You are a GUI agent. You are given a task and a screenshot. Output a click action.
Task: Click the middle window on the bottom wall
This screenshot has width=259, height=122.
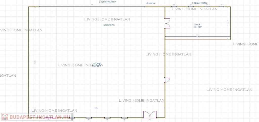pos(107,118)
